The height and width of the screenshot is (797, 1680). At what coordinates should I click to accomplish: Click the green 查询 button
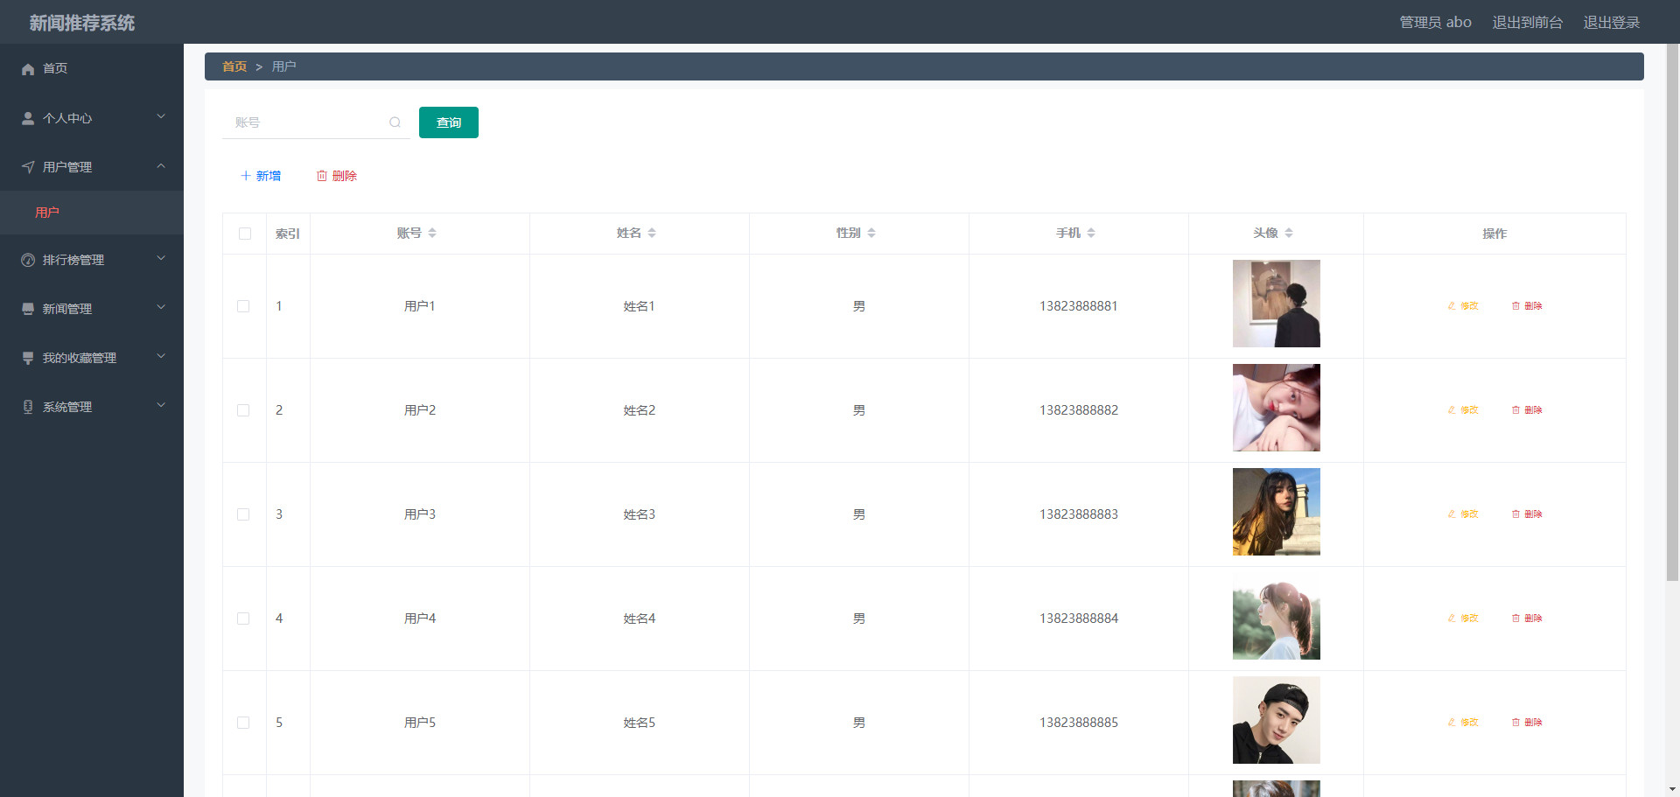[449, 122]
